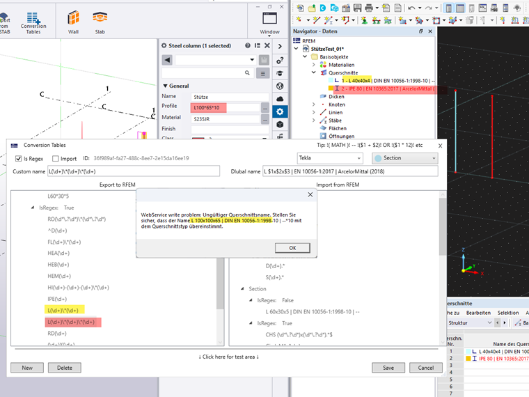Open the Section type dropdown

pos(405,158)
